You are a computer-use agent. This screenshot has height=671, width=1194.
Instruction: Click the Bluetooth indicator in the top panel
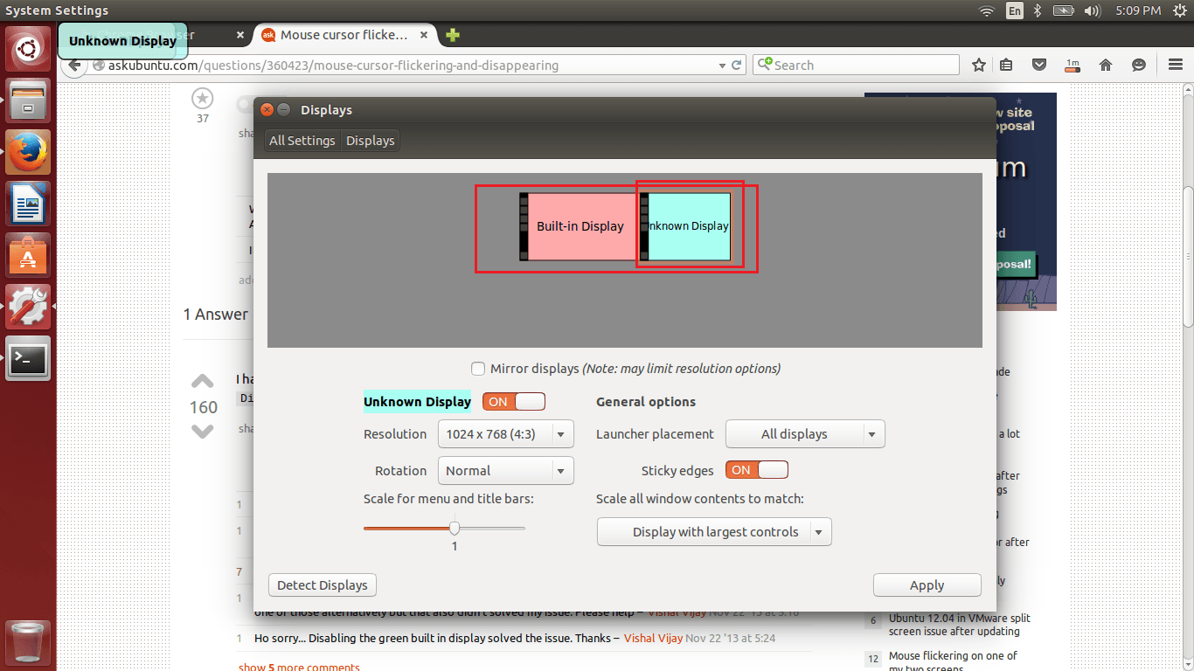tap(1036, 10)
